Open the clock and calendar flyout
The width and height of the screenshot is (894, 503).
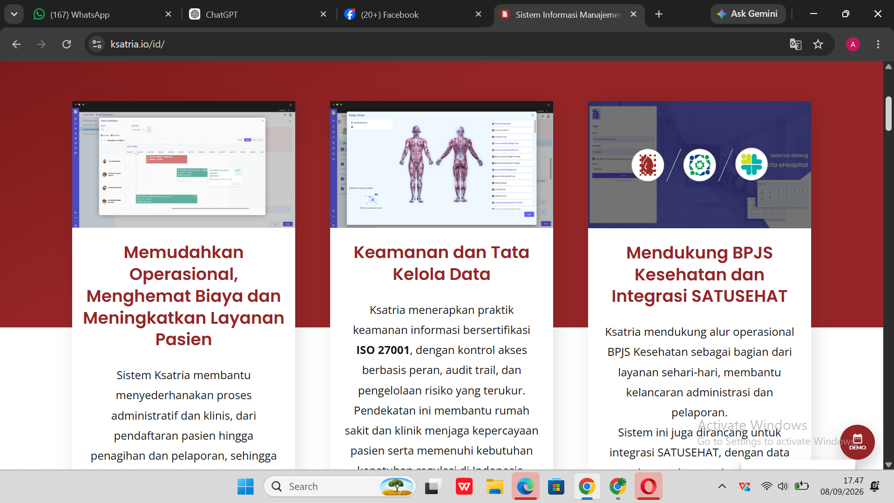click(x=842, y=486)
